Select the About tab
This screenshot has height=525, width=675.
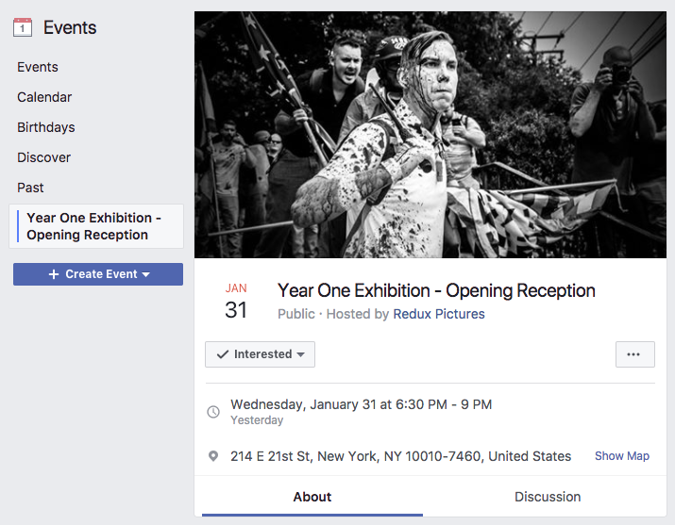pyautogui.click(x=312, y=497)
